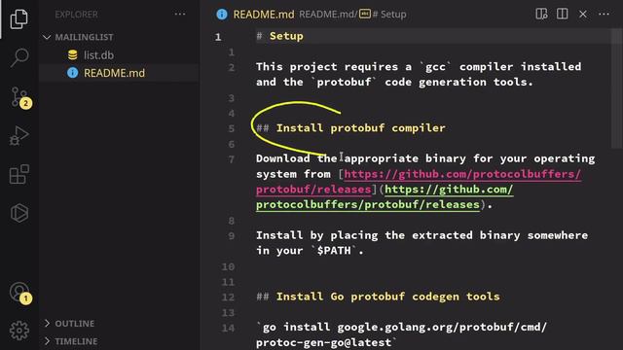Screen dimensions: 623x350
Task: Click the # Setup breadcrumb symbol
Action: pos(383,15)
